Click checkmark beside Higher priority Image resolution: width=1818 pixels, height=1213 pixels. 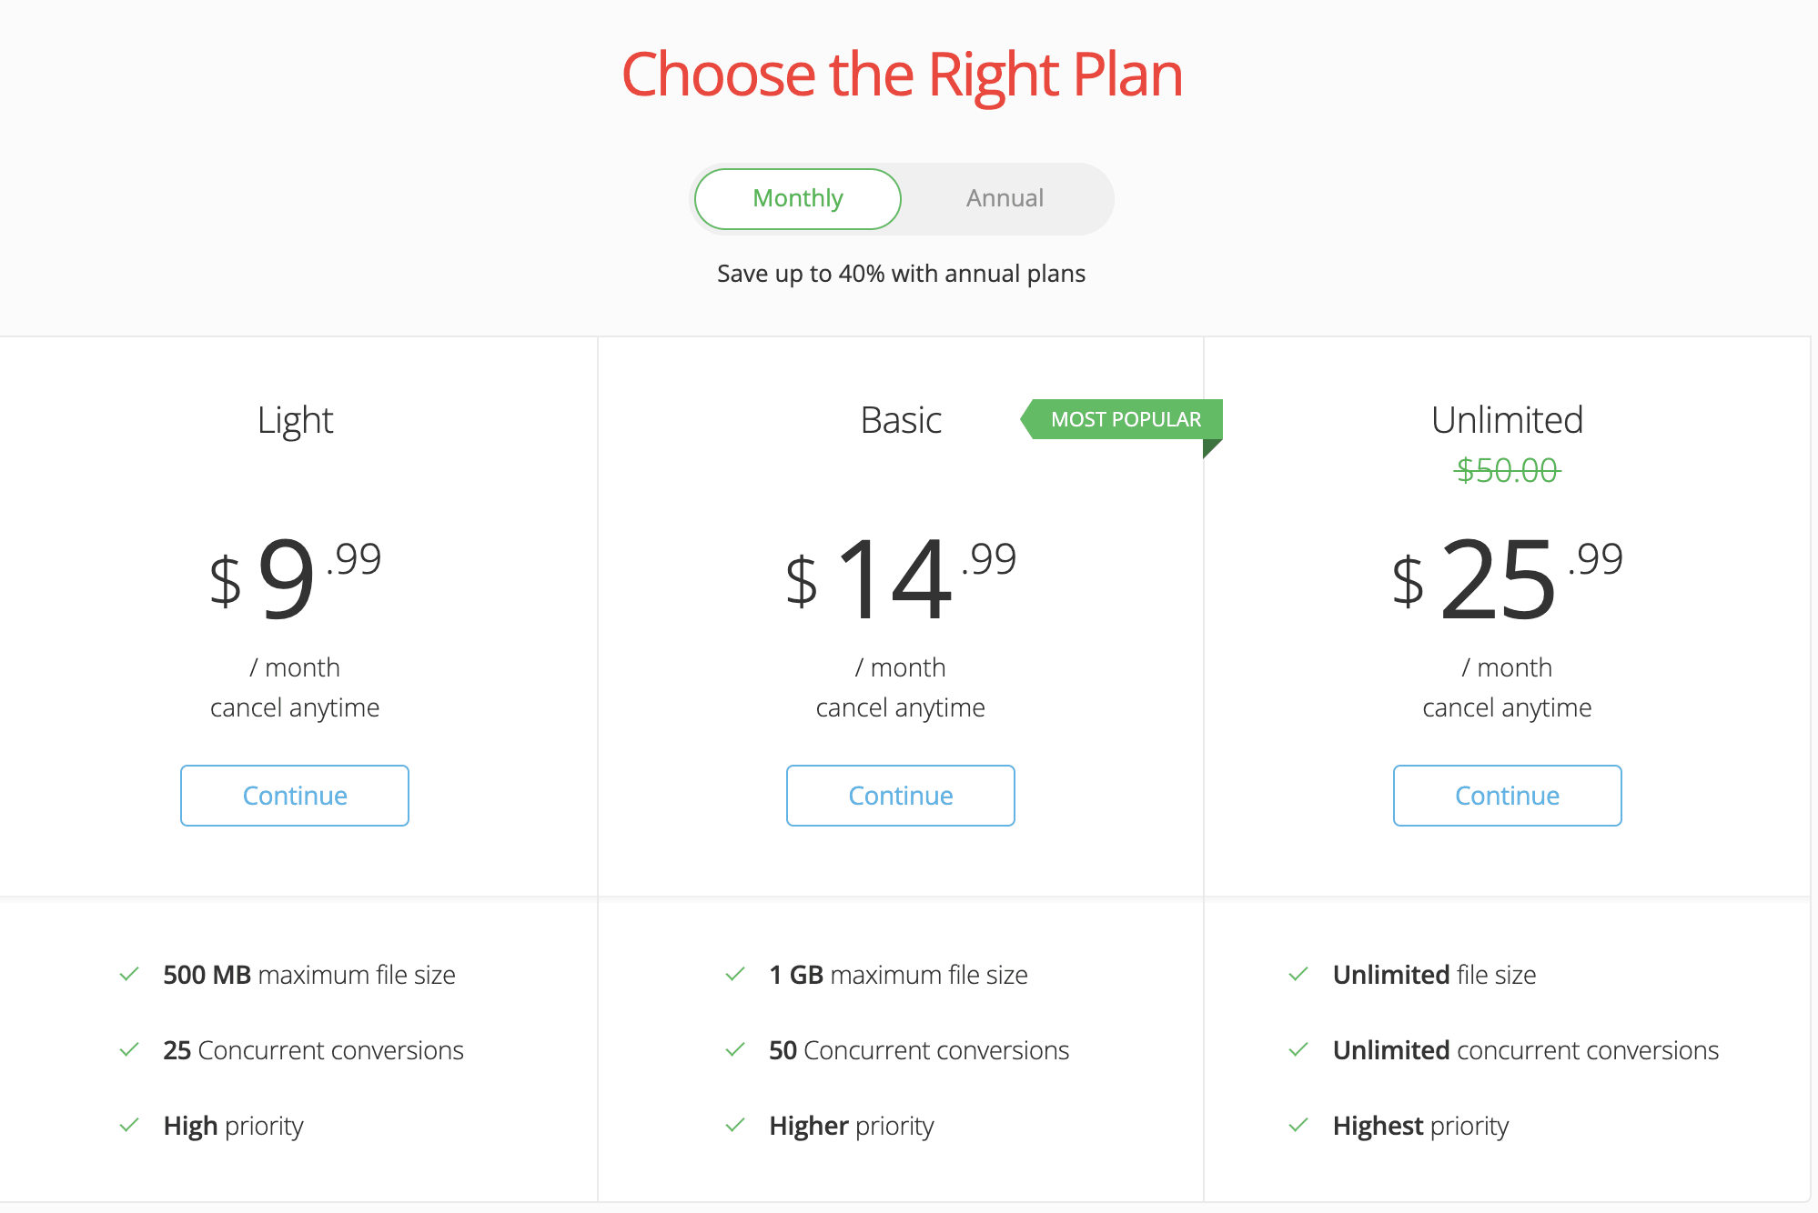tap(735, 1125)
